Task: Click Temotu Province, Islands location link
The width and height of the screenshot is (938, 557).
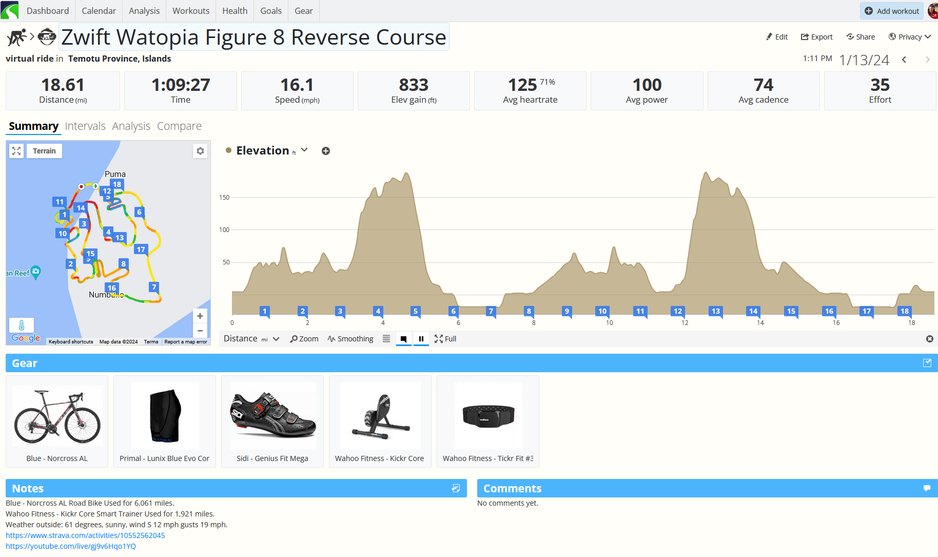Action: [x=120, y=59]
